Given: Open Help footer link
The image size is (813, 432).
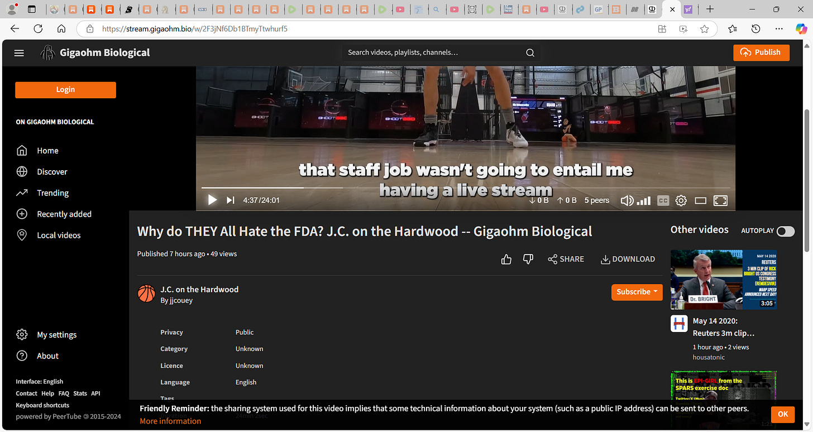Looking at the screenshot, I should (x=47, y=393).
